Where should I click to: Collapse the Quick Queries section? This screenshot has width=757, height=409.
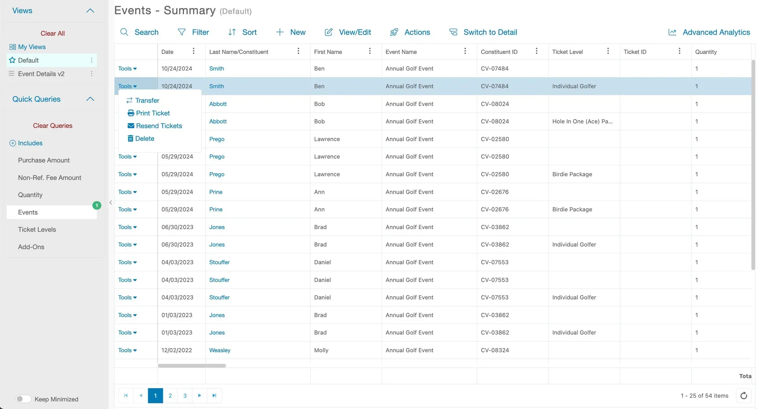(x=90, y=99)
